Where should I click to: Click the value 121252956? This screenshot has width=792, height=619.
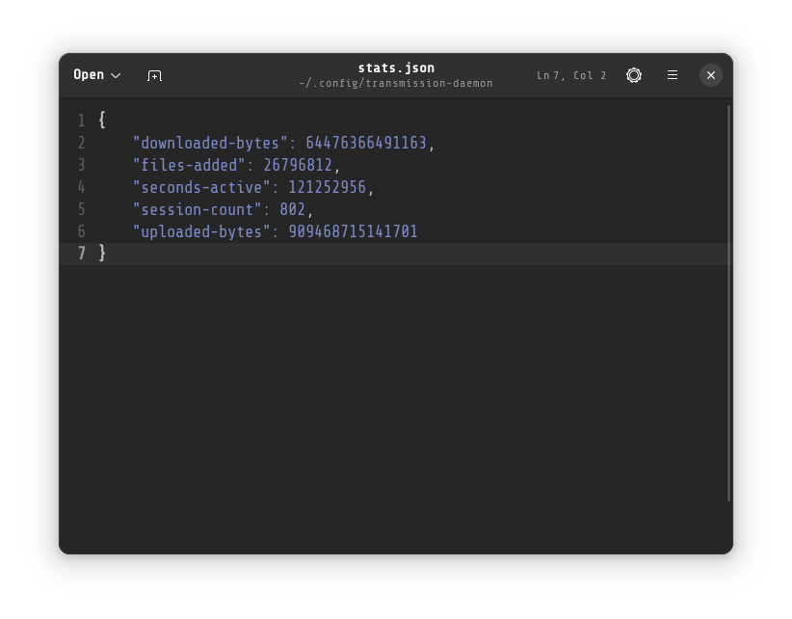point(327,187)
